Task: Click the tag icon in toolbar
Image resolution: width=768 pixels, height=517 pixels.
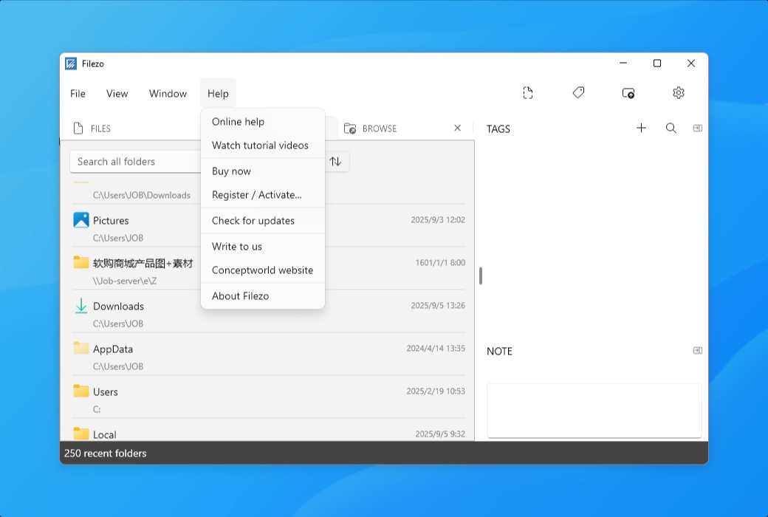Action: click(578, 92)
